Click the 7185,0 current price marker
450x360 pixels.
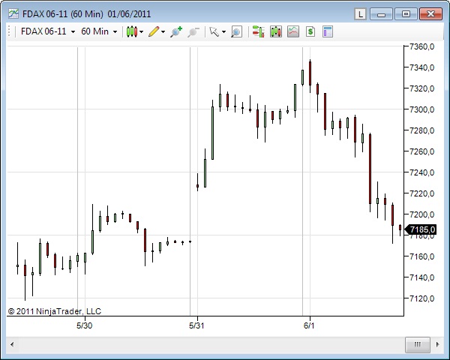(421, 229)
